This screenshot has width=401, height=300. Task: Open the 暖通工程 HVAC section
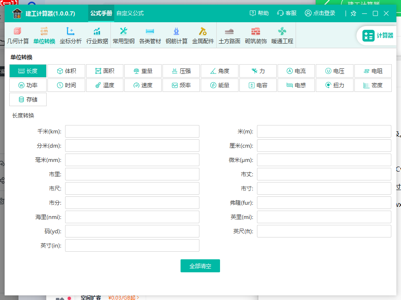click(282, 35)
